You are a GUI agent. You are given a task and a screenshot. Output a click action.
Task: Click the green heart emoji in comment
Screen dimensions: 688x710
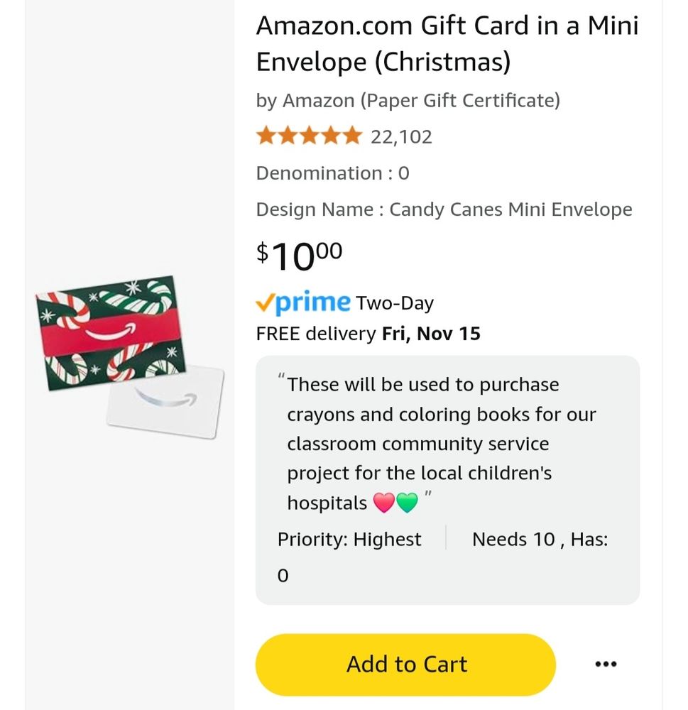pos(407,503)
